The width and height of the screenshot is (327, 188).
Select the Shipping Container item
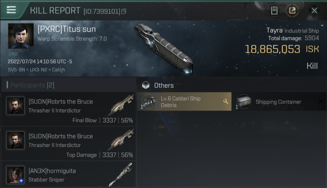[x=279, y=102]
